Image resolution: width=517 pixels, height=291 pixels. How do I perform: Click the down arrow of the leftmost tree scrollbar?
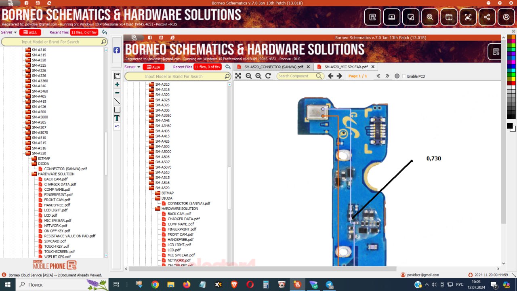click(x=106, y=255)
